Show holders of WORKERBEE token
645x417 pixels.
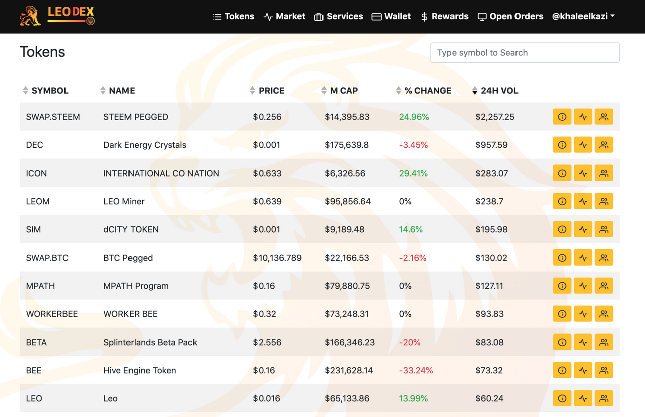[x=604, y=314]
